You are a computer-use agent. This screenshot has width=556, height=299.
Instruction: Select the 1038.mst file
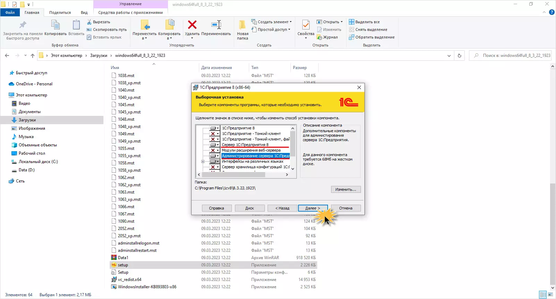pos(126,76)
